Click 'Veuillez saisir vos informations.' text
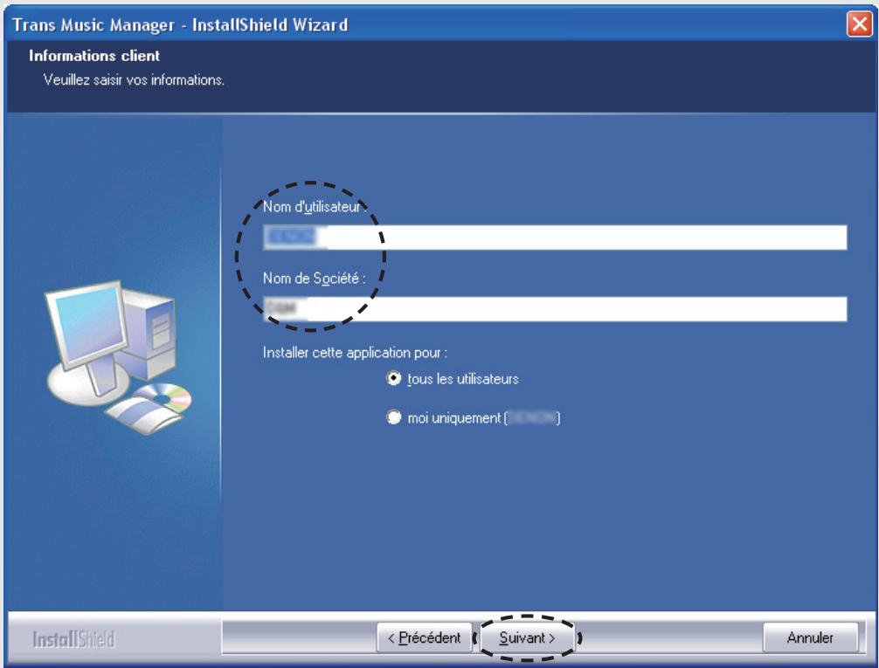The image size is (879, 668). (134, 79)
